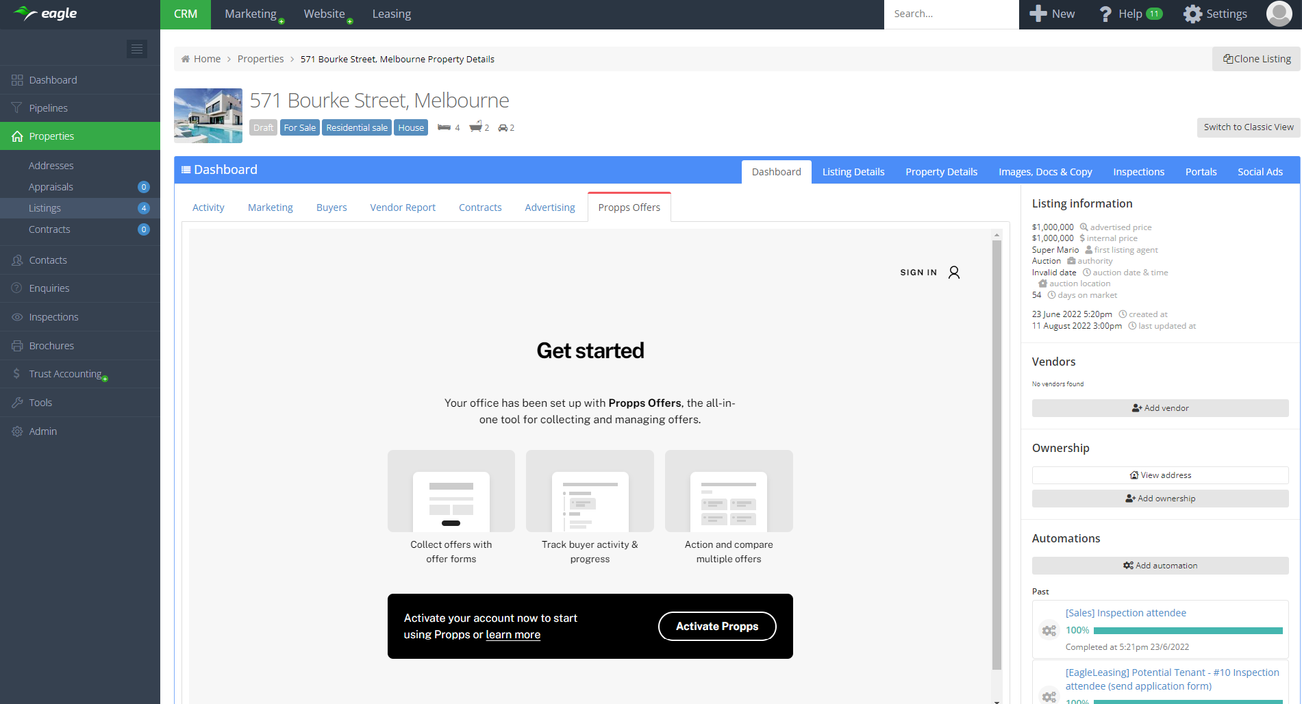
Task: Click the Eagle logo in header
Action: pyautogui.click(x=45, y=14)
